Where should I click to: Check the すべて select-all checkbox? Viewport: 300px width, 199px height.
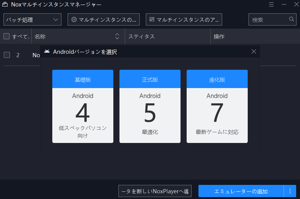point(6,36)
